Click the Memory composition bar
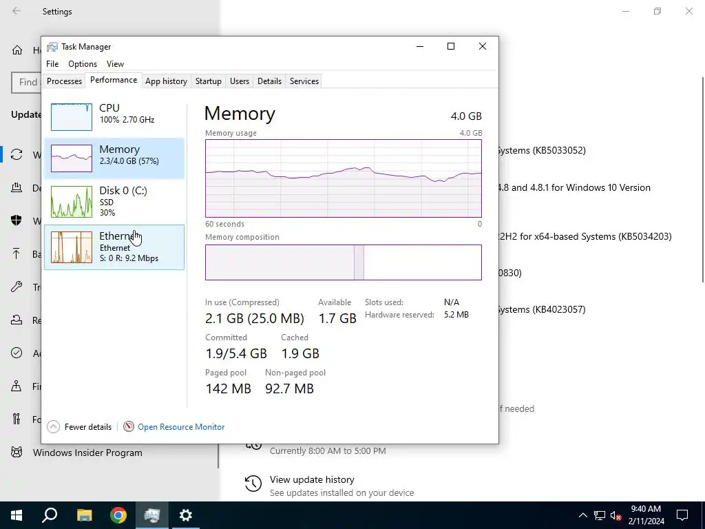The width and height of the screenshot is (705, 529). click(344, 262)
